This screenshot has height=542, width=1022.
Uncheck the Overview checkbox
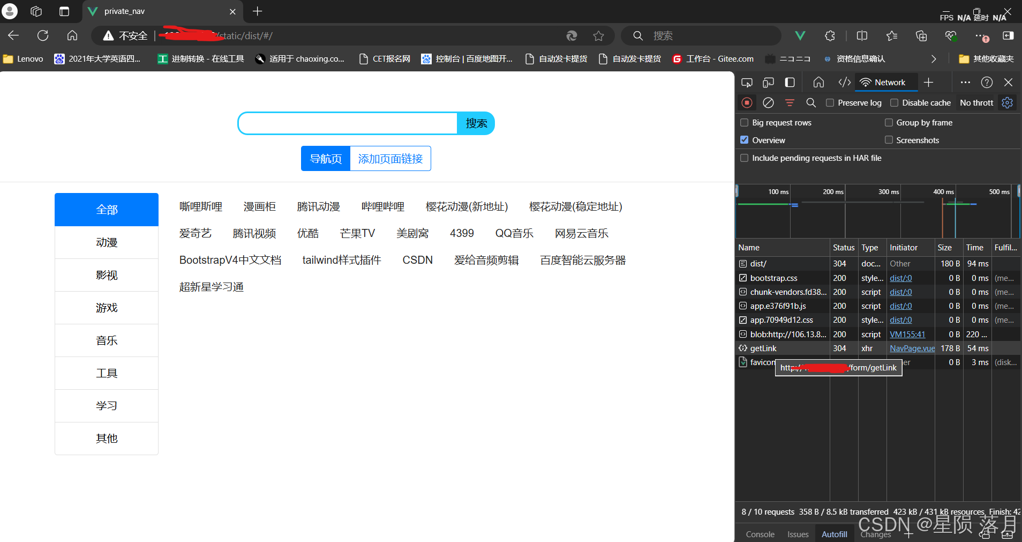point(744,140)
